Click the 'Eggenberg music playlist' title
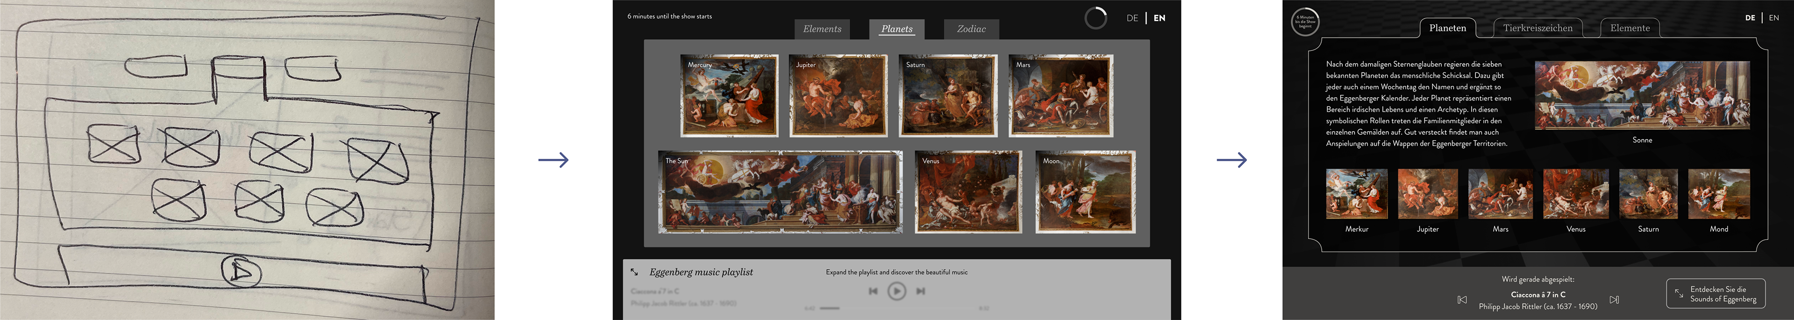Image resolution: width=1794 pixels, height=320 pixels. click(701, 272)
